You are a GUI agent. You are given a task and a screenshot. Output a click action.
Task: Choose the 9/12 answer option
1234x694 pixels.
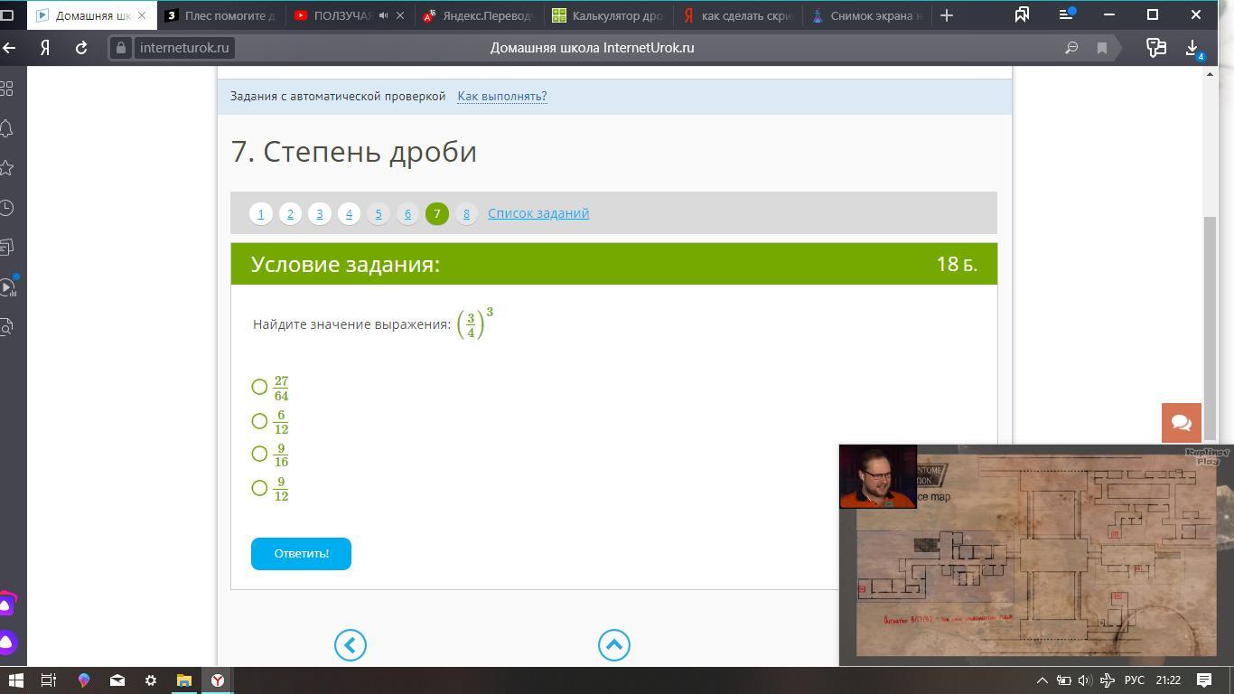260,488
